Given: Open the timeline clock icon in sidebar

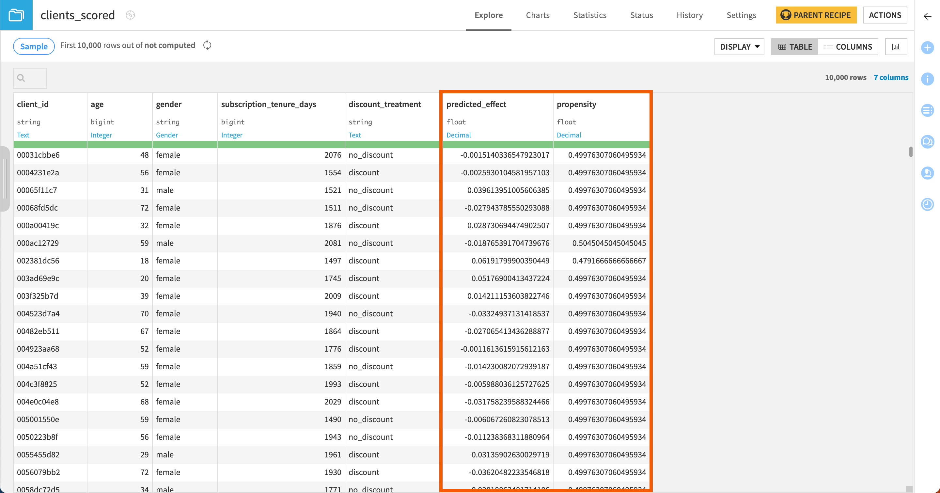Looking at the screenshot, I should pyautogui.click(x=927, y=204).
